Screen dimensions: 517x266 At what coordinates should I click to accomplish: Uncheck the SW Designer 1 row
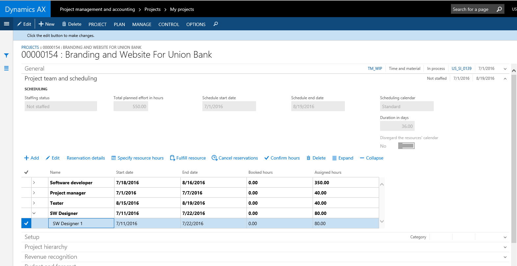tap(26, 223)
